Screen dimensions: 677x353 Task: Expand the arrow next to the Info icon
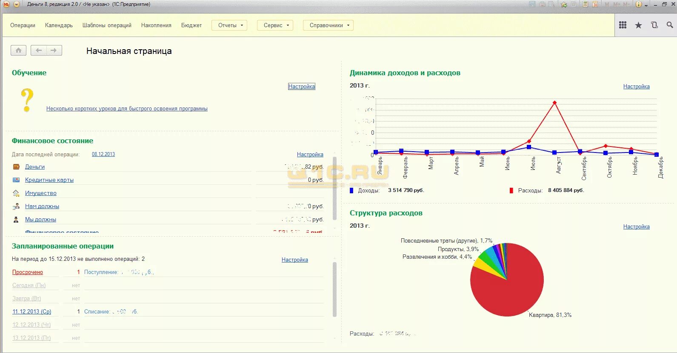click(x=646, y=5)
